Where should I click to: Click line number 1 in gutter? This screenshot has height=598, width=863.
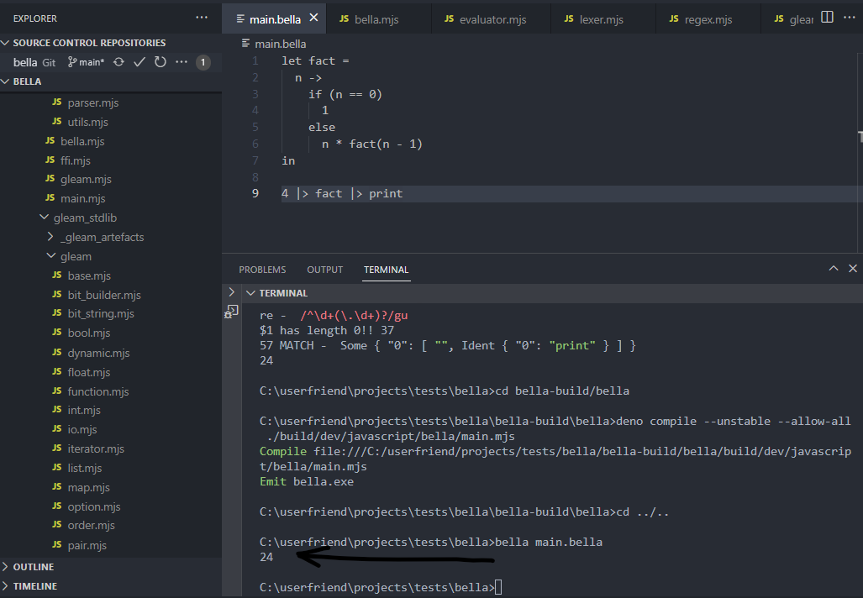coord(255,61)
